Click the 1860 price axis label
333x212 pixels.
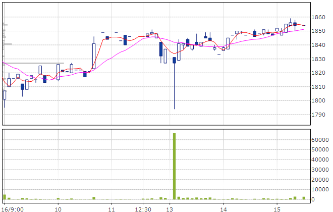pyautogui.click(x=318, y=17)
